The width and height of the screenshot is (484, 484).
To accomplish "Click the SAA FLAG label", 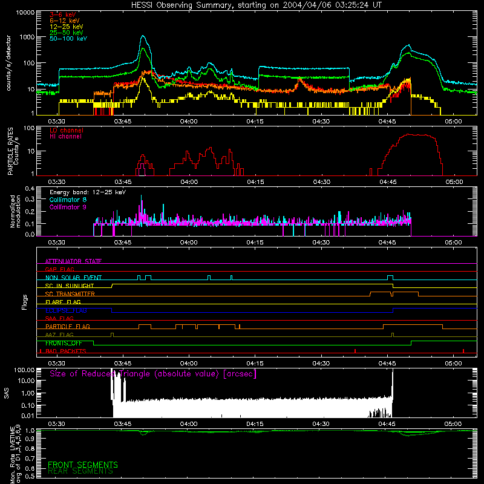I will (x=59, y=318).
